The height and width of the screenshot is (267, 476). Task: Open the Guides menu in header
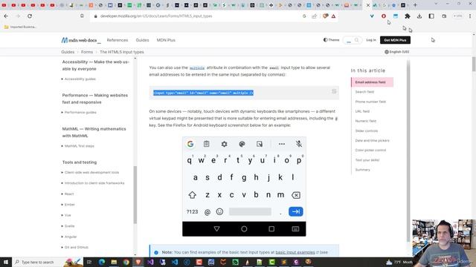tap(142, 40)
